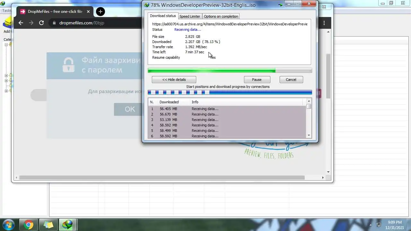Viewport: 411px width, 231px height.
Task: Click the green download progress bar
Action: pos(230,71)
